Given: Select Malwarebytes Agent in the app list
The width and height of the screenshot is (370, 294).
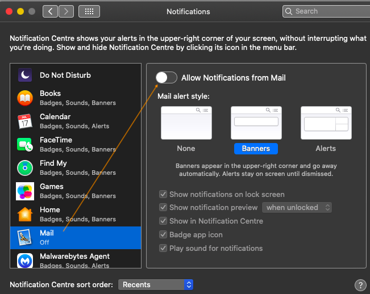Looking at the screenshot, I should coord(76,259).
